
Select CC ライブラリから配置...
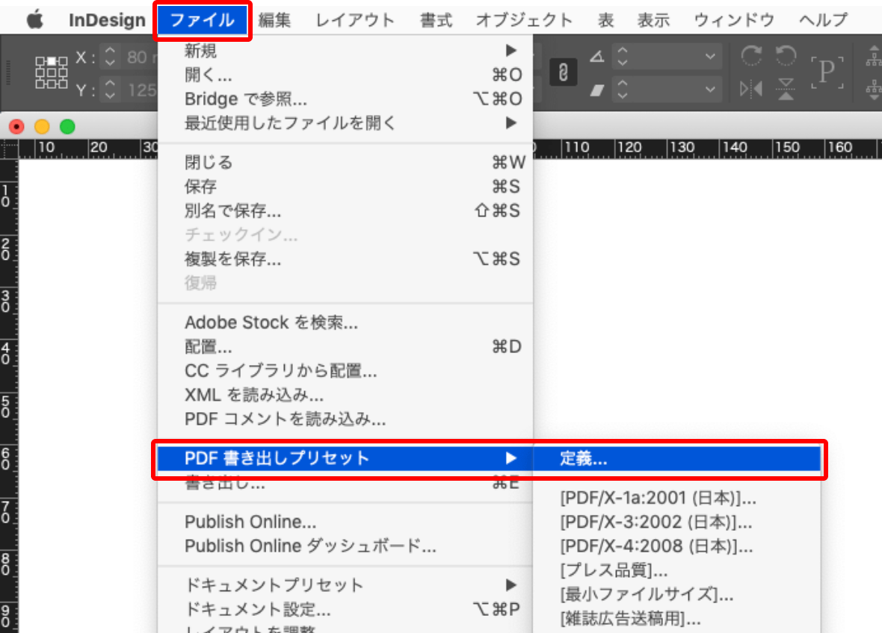[345, 371]
